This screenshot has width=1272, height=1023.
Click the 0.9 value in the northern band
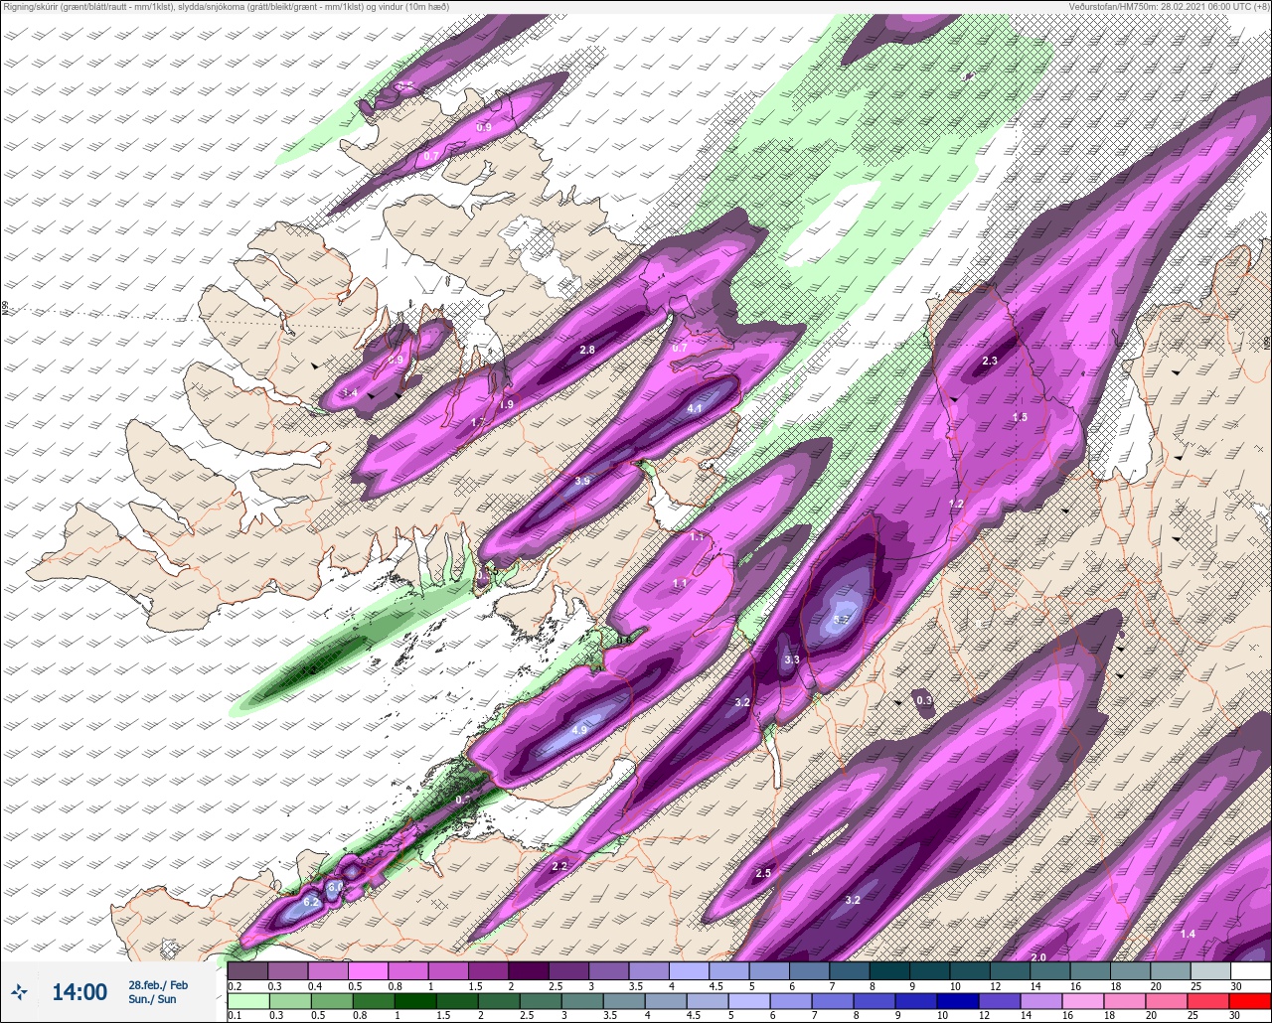pyautogui.click(x=484, y=127)
